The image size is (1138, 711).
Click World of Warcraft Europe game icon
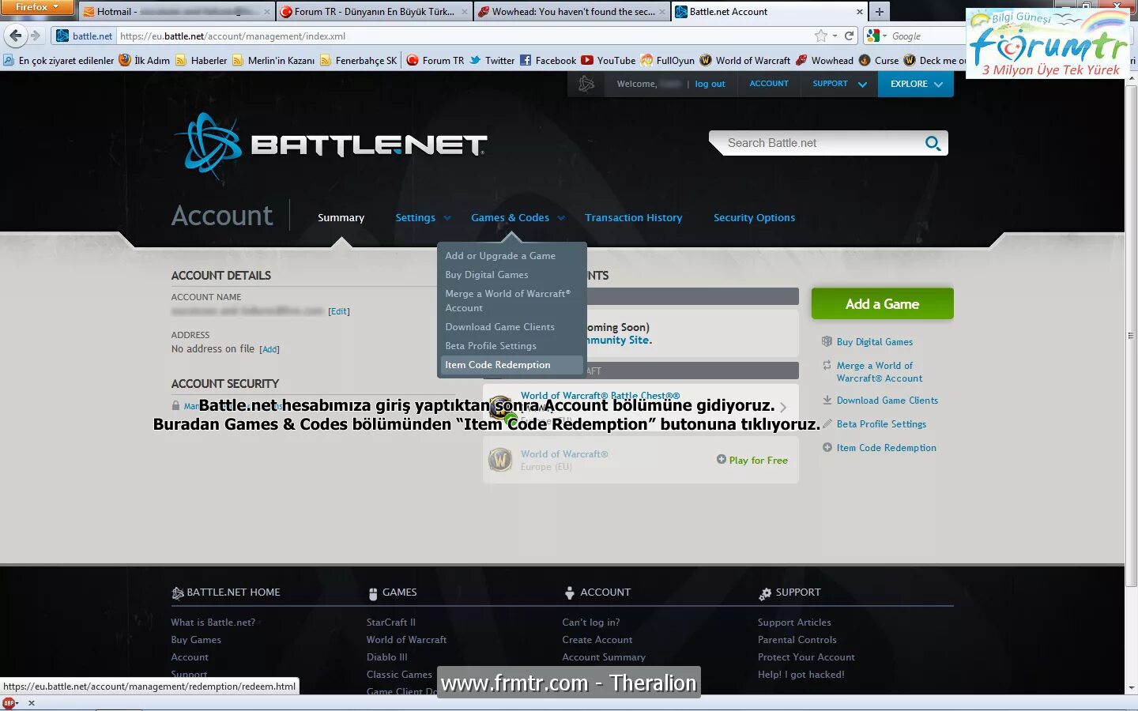pos(500,460)
